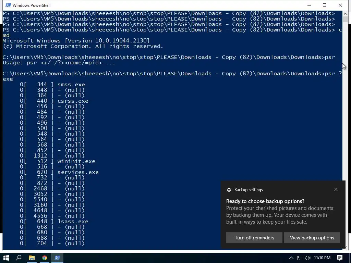The height and width of the screenshot is (263, 351).
Task: Click the services.exe process line
Action: click(59, 172)
